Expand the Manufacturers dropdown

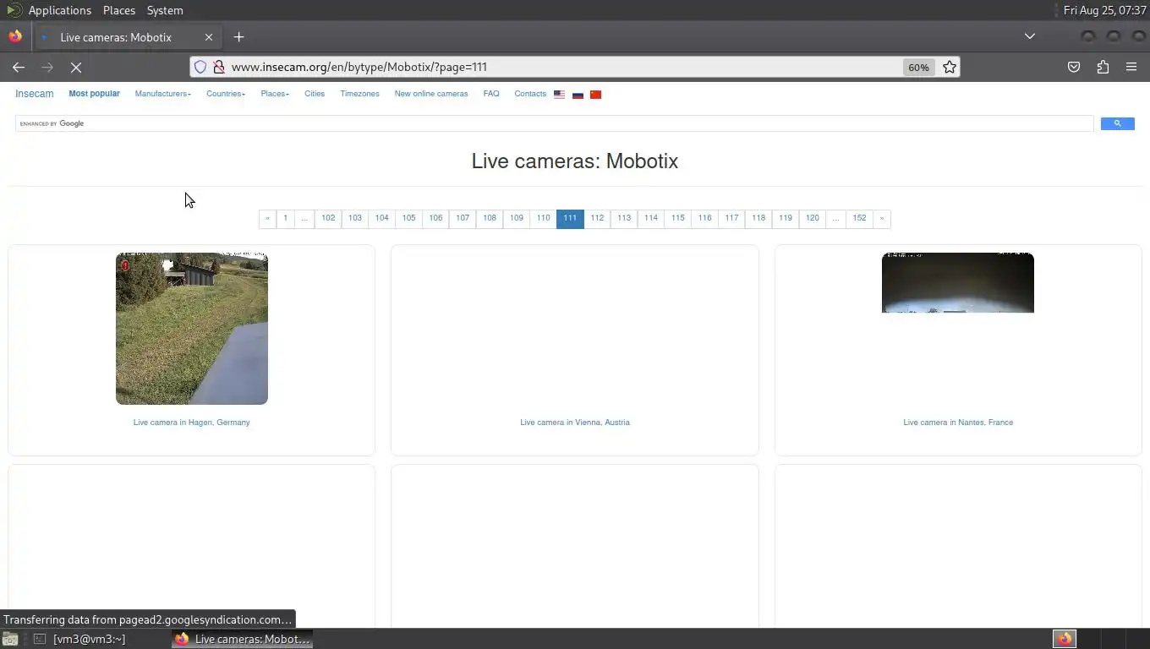162,94
